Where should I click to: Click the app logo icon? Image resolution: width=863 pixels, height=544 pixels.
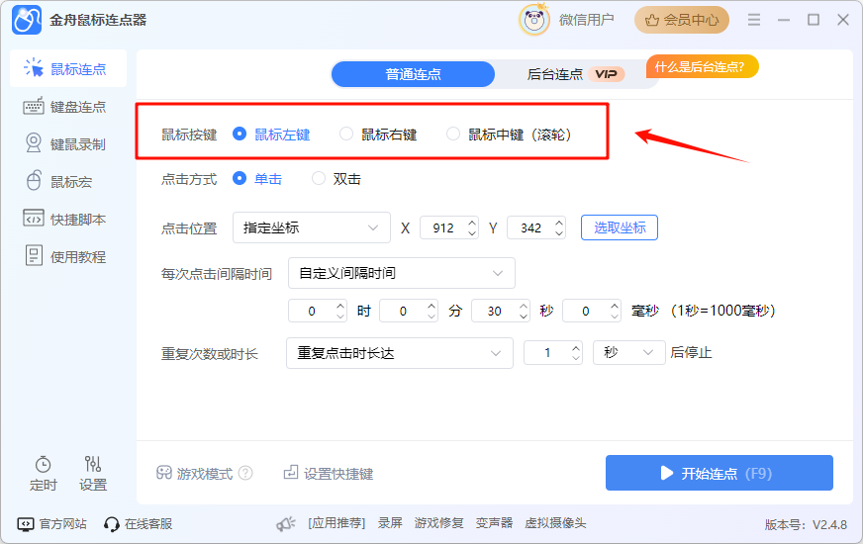[x=27, y=21]
